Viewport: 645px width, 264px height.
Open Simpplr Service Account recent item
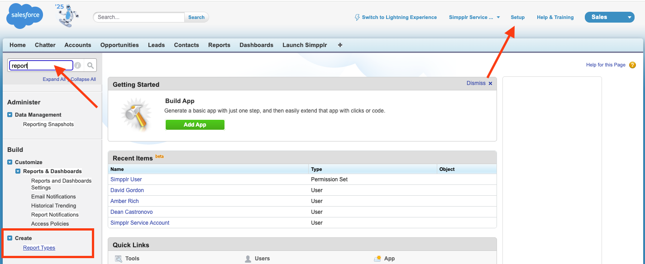(140, 223)
